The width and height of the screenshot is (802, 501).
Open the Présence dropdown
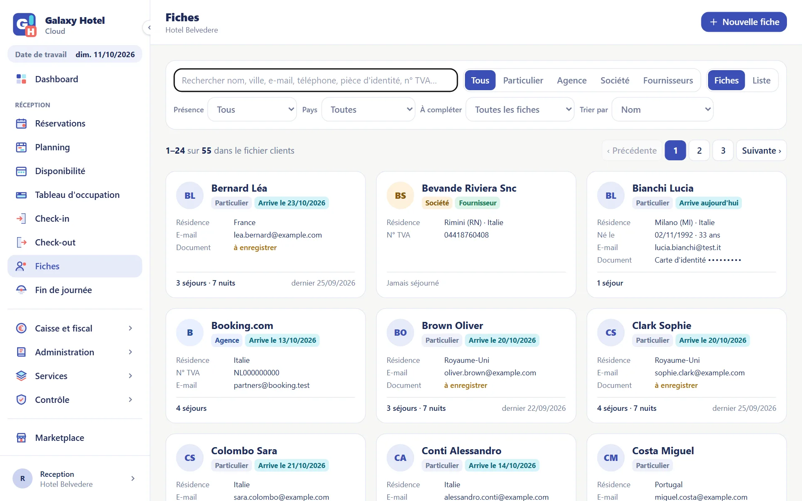point(252,109)
